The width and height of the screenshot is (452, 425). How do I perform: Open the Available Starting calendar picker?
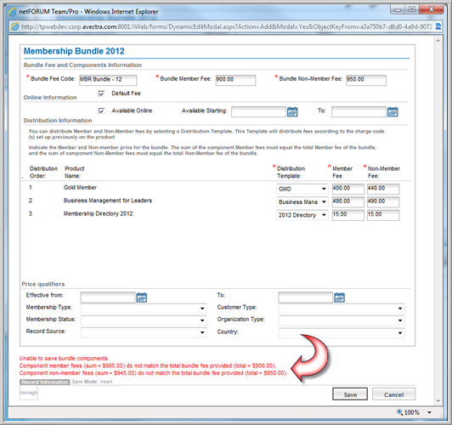click(292, 111)
